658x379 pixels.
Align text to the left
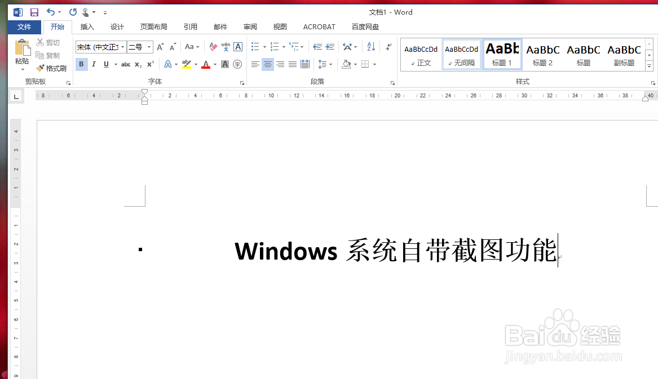[x=255, y=64]
